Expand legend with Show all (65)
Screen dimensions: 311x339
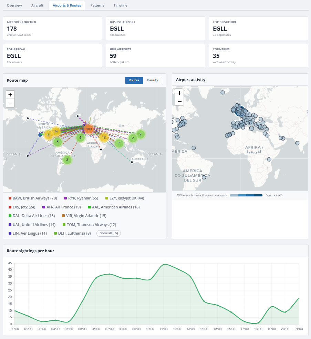click(x=109, y=233)
